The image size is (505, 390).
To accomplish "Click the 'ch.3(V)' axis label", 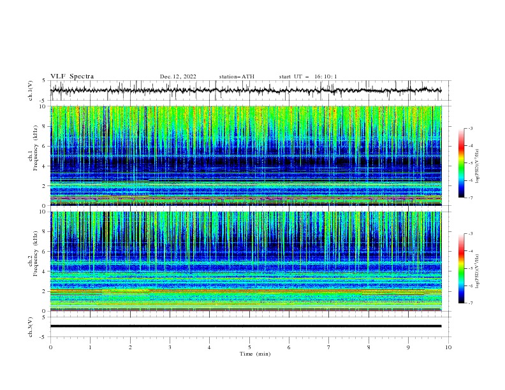I will (31, 327).
